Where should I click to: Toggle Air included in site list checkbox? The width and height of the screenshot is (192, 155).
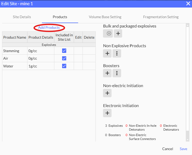point(64,59)
